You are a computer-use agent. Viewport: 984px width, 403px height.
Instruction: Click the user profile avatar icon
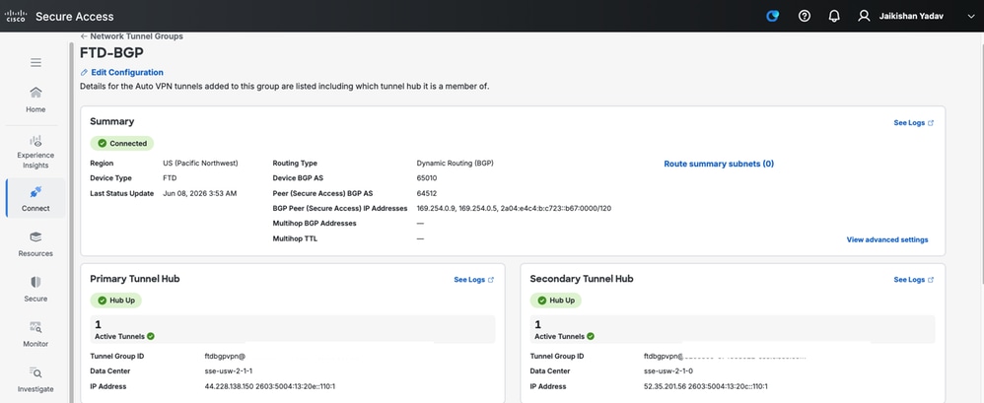(864, 17)
